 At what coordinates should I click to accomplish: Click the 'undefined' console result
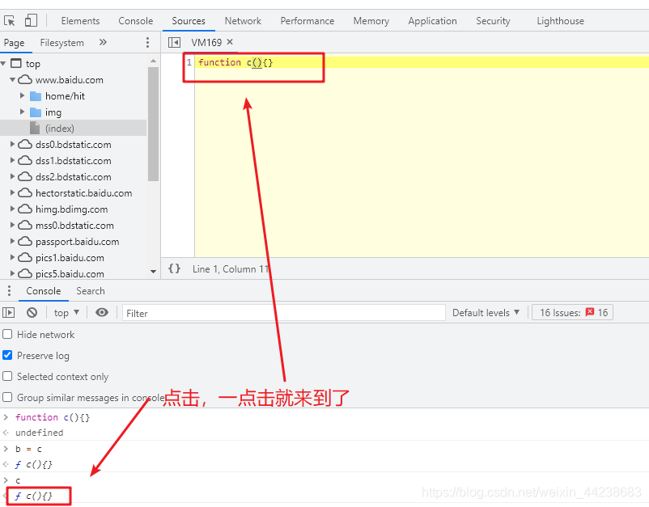[x=40, y=433]
